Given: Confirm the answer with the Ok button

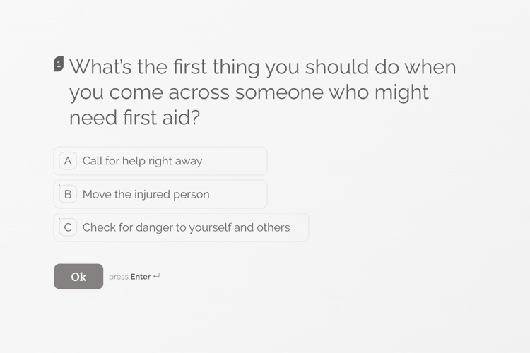Looking at the screenshot, I should (78, 276).
